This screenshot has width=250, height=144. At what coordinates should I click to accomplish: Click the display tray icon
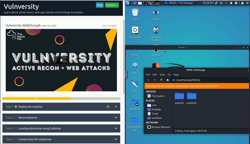[221, 3]
